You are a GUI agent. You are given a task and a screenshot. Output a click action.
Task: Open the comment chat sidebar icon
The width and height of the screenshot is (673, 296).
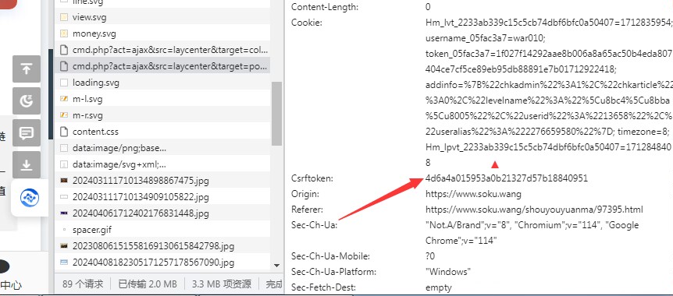[27, 133]
